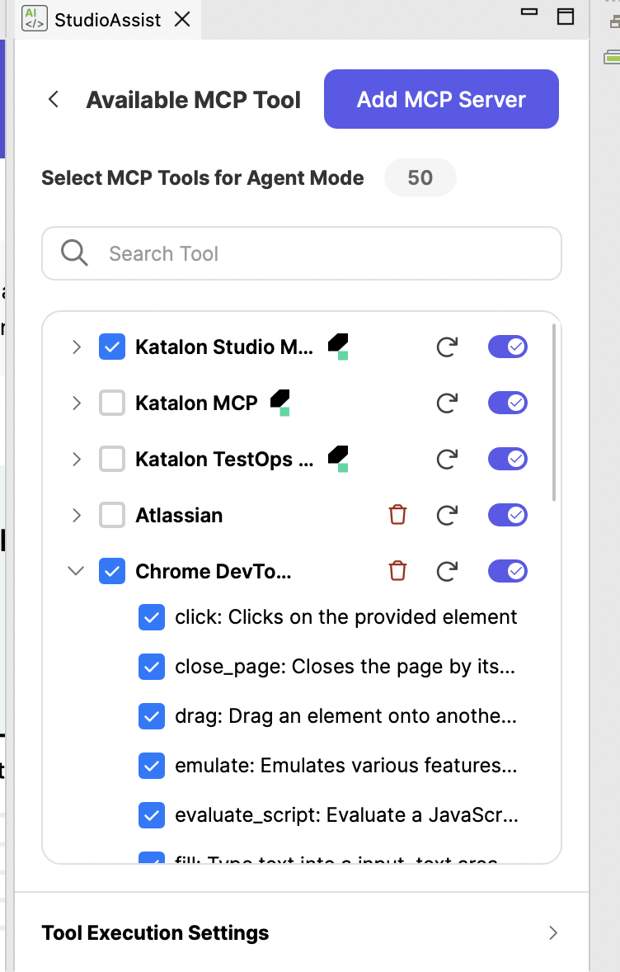
Task: Click the Tool Execution Settings label
Action: (155, 933)
